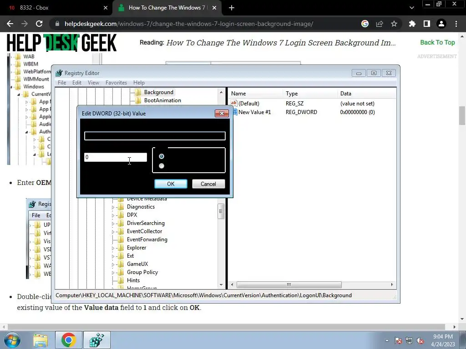This screenshot has height=349, width=466.
Task: Open the Chrome profile avatar
Action: pyautogui.click(x=441, y=24)
